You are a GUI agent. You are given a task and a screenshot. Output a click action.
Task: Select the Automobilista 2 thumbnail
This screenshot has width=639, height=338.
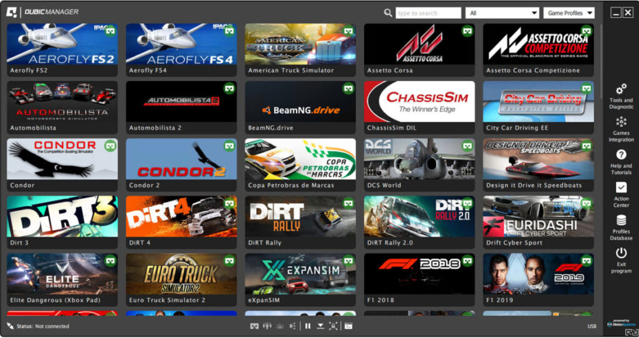coord(182,102)
